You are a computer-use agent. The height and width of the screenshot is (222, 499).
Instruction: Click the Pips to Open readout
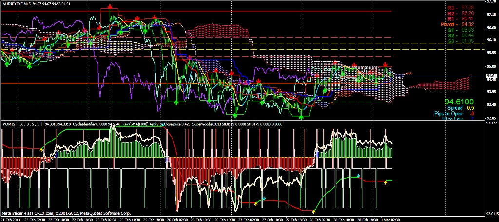(x=454, y=113)
